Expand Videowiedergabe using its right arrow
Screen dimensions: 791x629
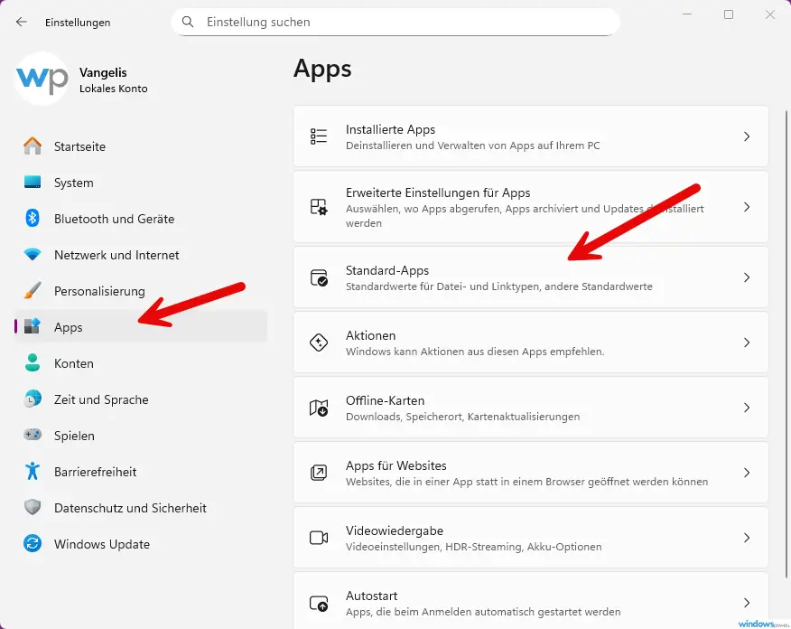tap(747, 537)
